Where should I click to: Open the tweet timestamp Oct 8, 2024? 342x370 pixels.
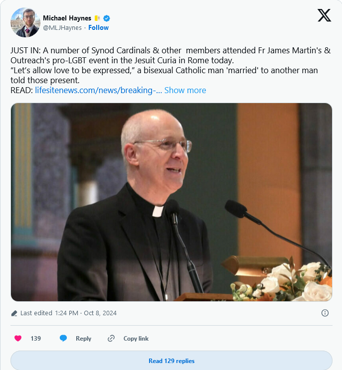point(86,313)
